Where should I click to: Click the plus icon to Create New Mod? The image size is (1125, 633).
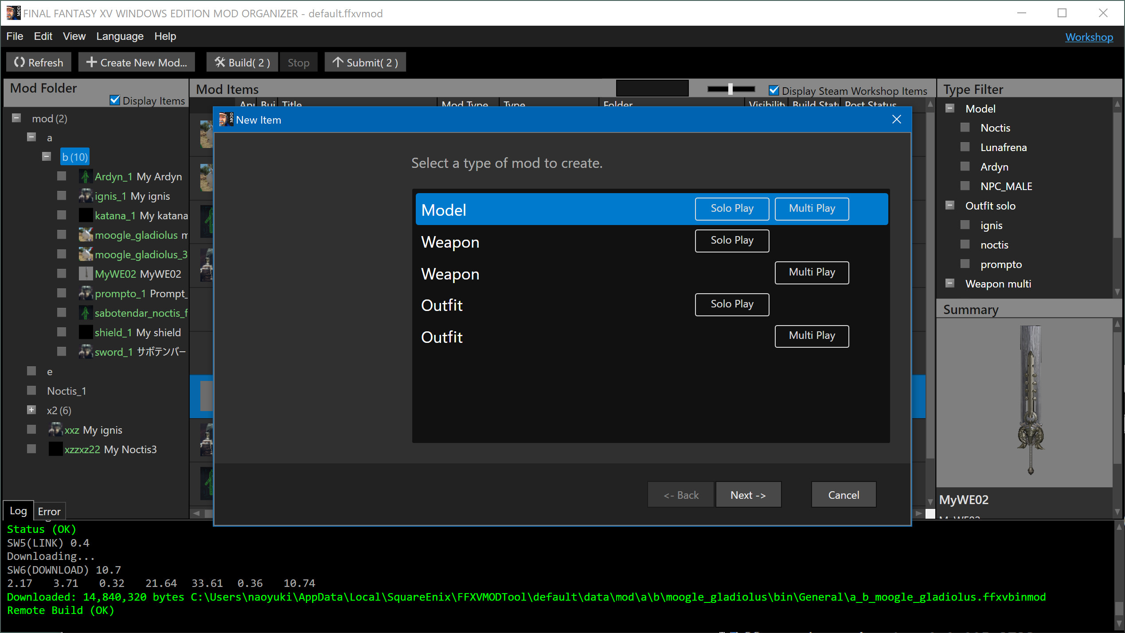pyautogui.click(x=92, y=62)
